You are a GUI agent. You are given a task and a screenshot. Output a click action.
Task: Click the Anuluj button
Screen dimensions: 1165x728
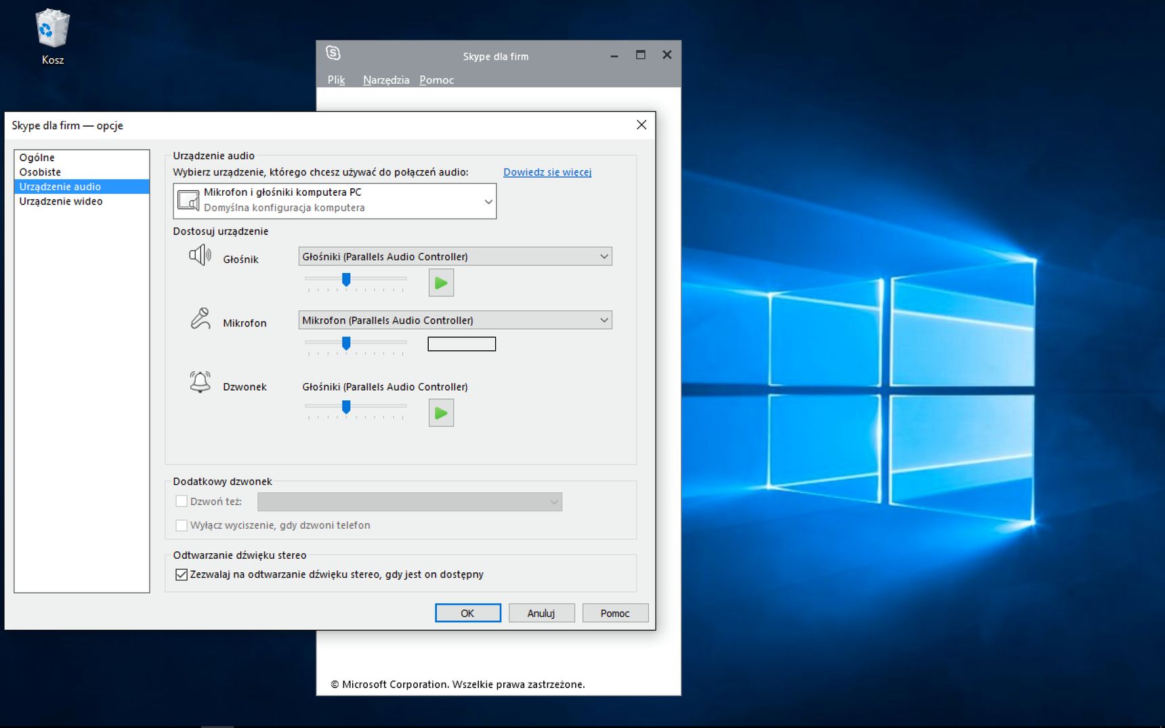(541, 613)
